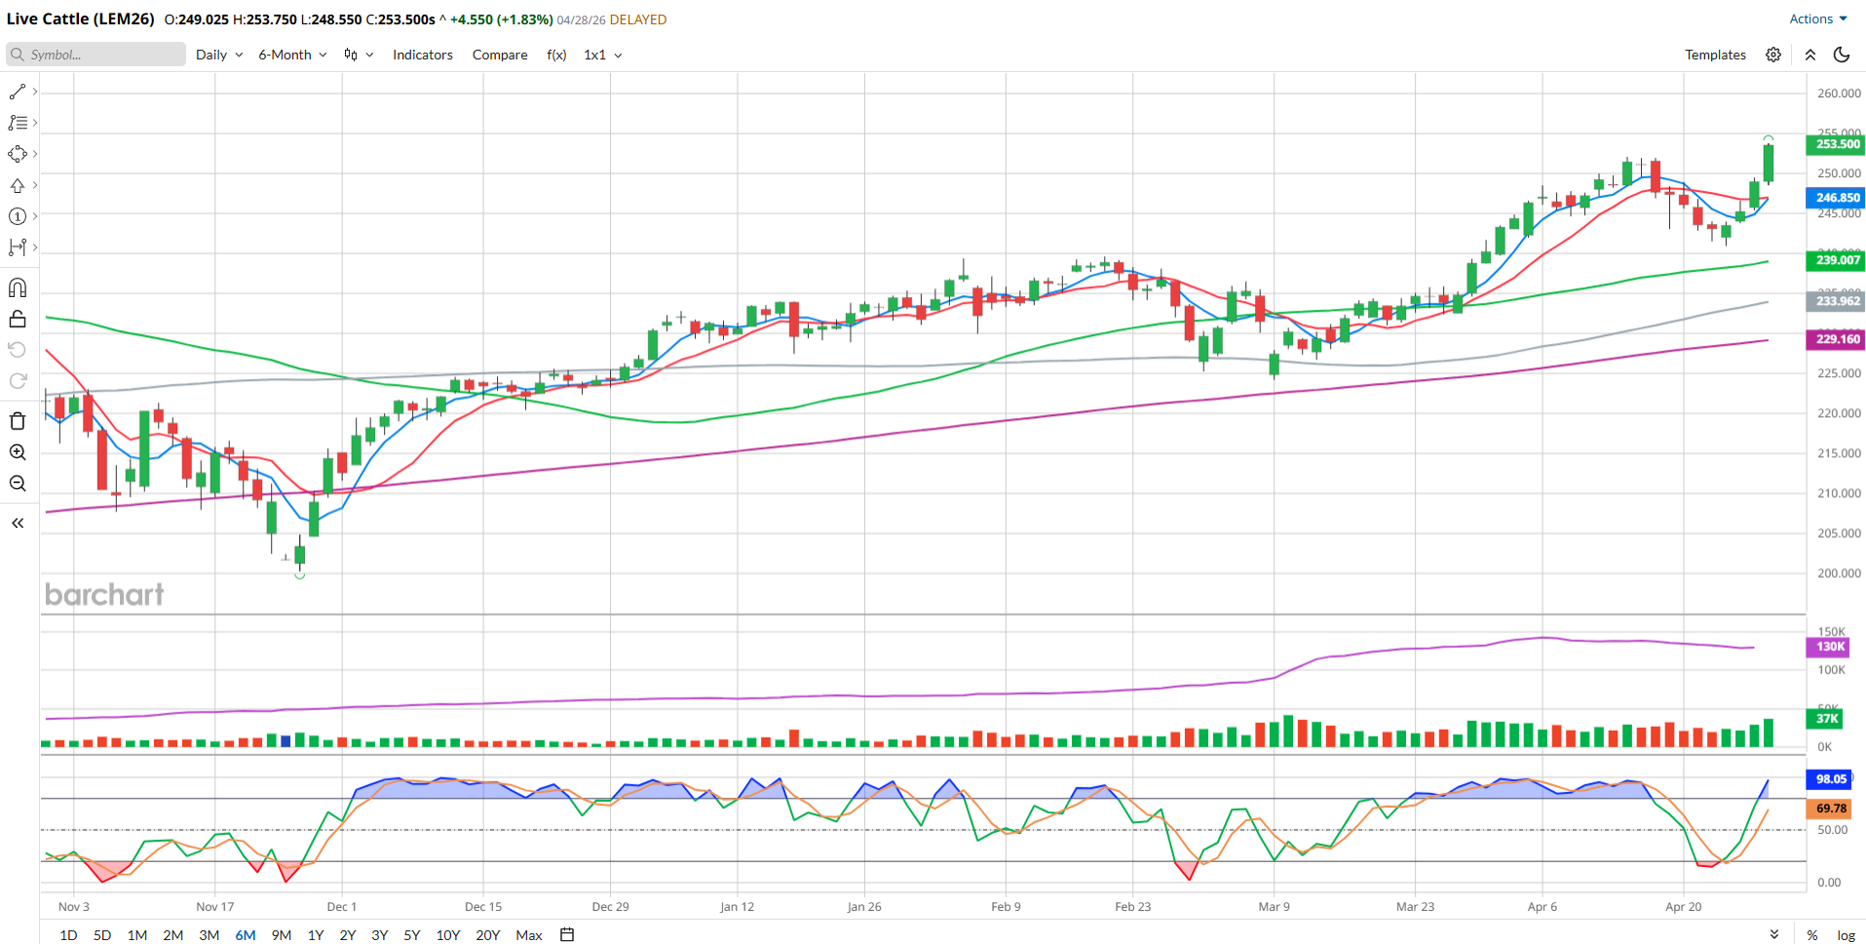Collapse the left drawing toolbar
Image resolution: width=1866 pixels, height=944 pixels.
pyautogui.click(x=18, y=523)
